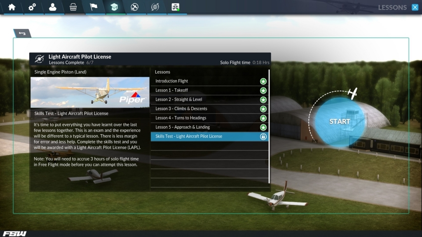
Task: Click the star badge on Lesson 3
Action: 263,109
